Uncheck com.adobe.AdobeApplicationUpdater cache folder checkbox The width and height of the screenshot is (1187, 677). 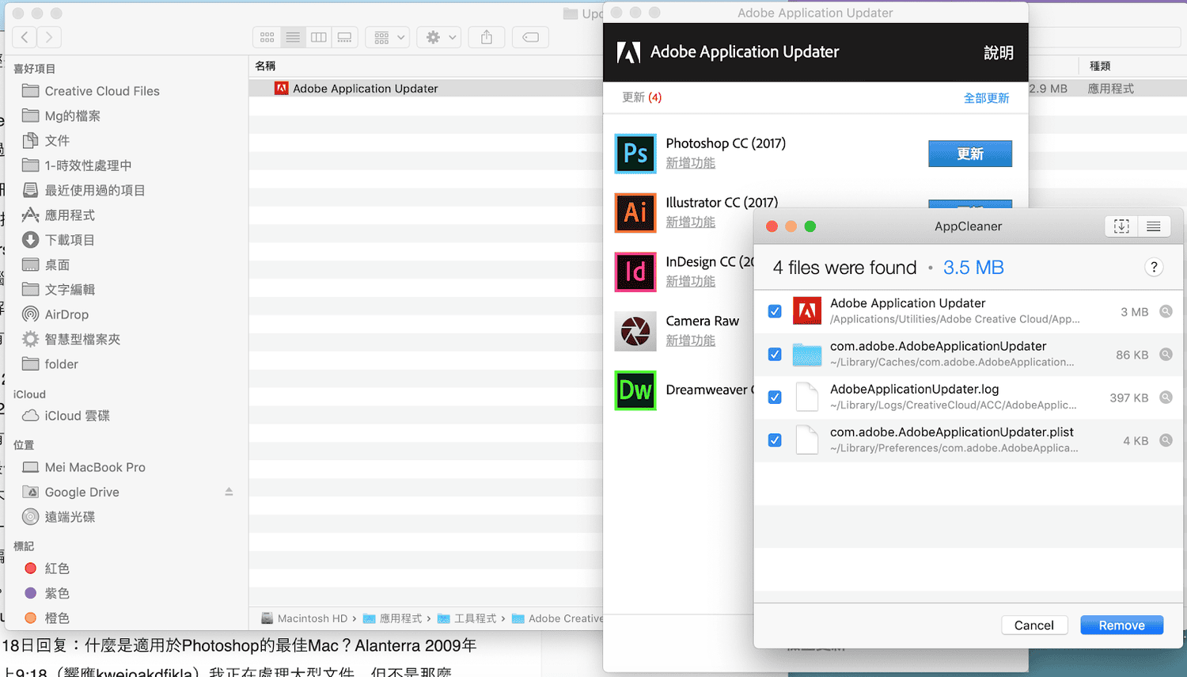pyautogui.click(x=775, y=354)
